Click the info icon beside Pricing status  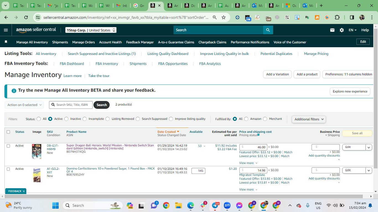258,135
